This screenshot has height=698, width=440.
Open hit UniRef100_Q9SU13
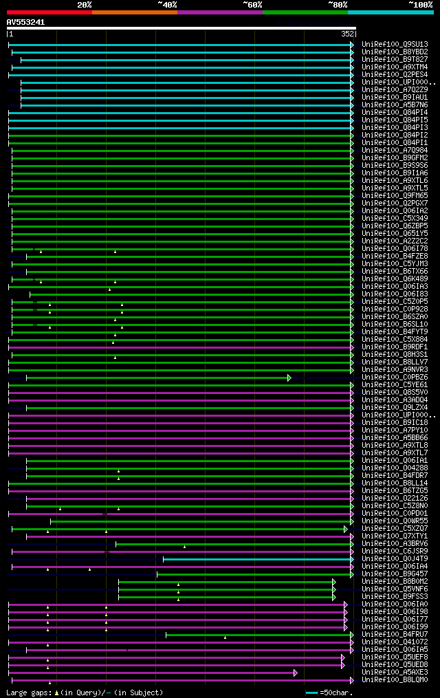pos(395,45)
